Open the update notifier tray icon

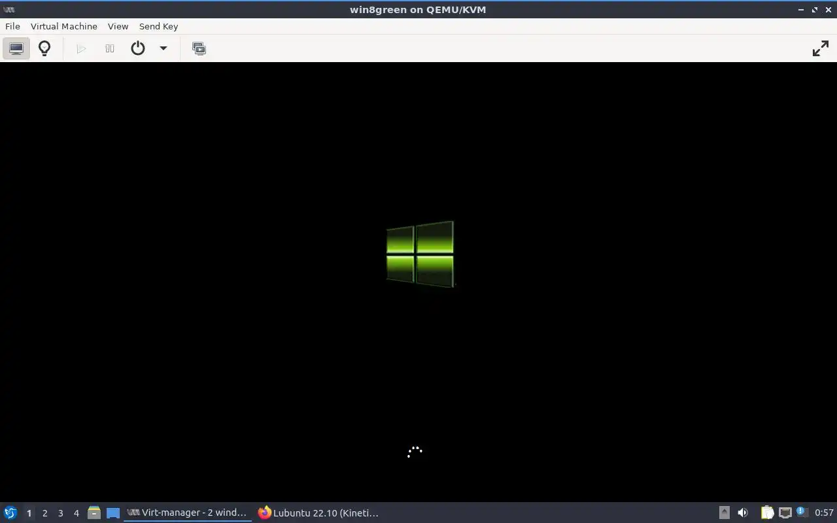tap(802, 512)
